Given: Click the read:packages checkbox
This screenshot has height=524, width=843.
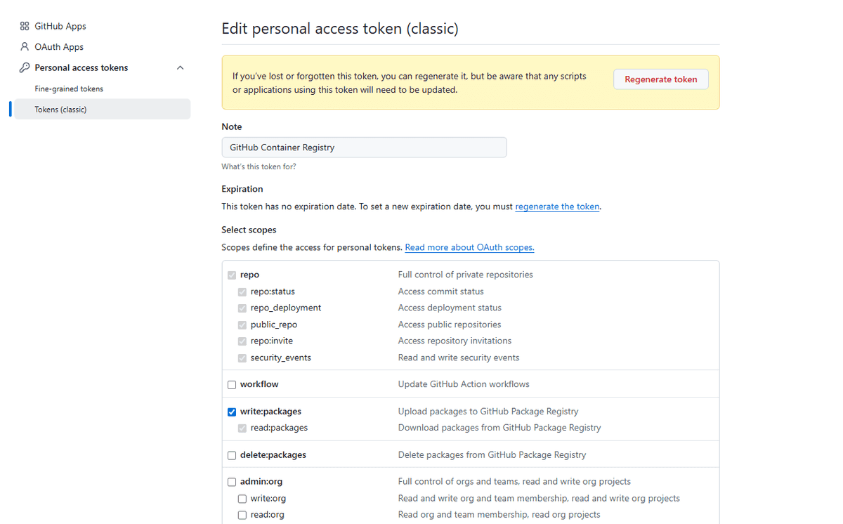Looking at the screenshot, I should tap(242, 428).
